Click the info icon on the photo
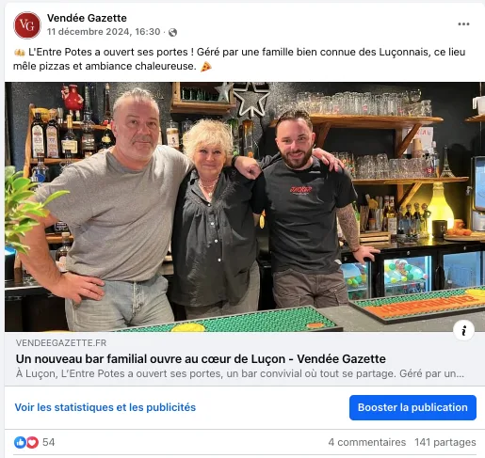485x458 pixels. [463, 330]
